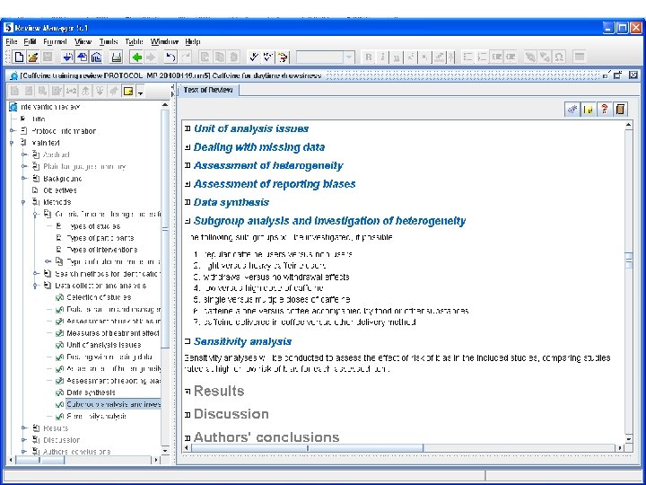The width and height of the screenshot is (646, 485).
Task: Expand Dealing with missing data heading
Action: [188, 147]
